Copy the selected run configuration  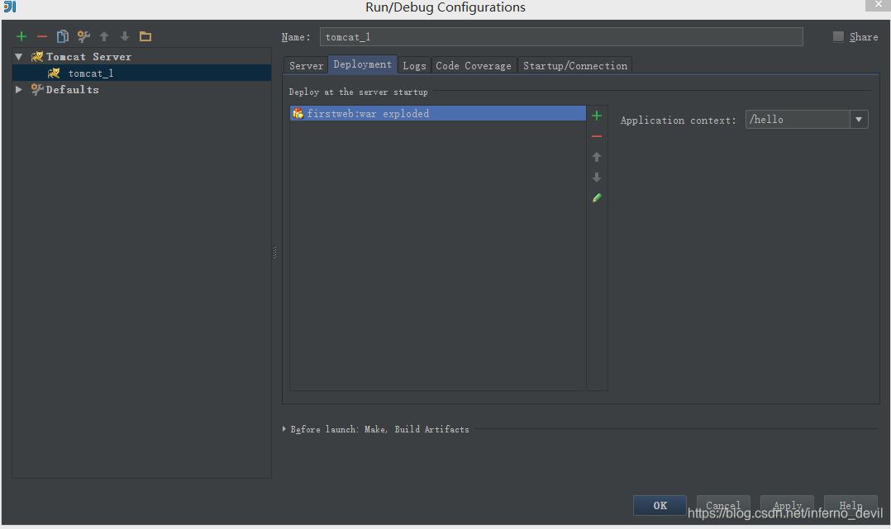tap(63, 36)
